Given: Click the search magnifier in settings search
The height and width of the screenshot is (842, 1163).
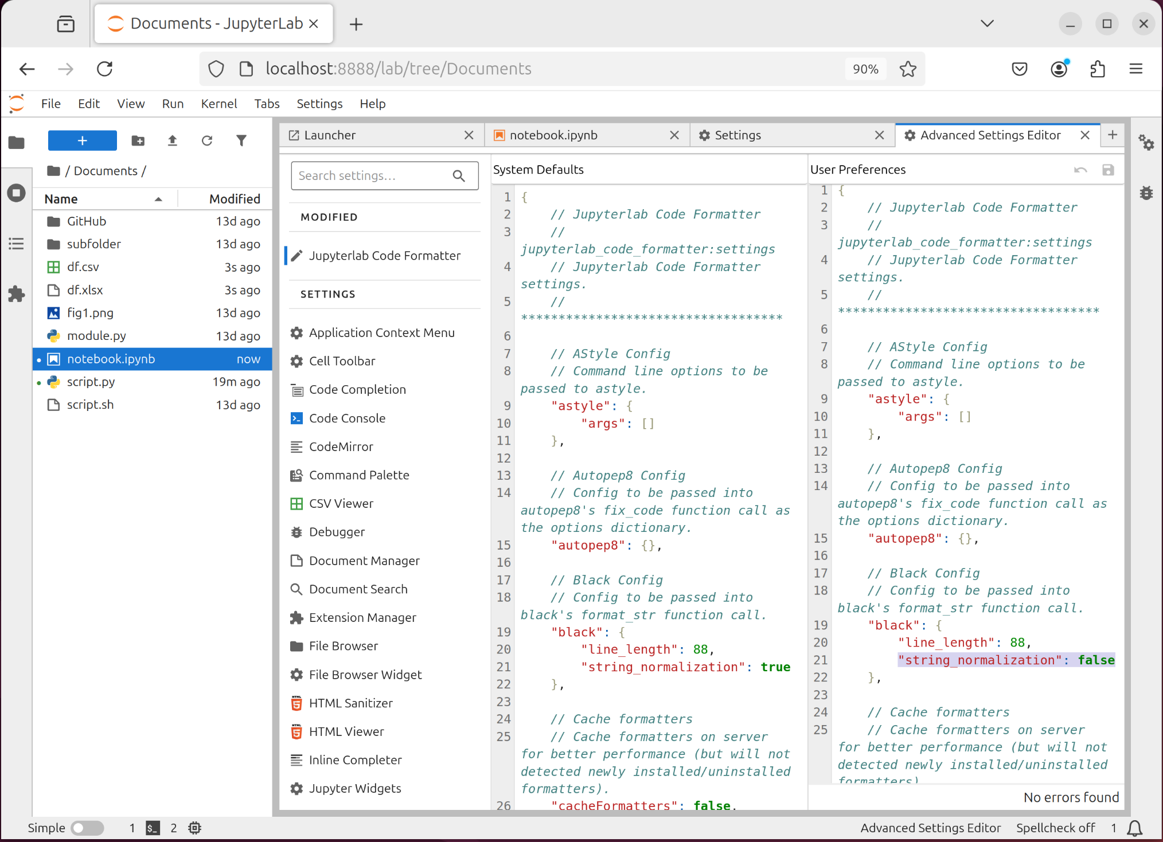Looking at the screenshot, I should tap(459, 176).
